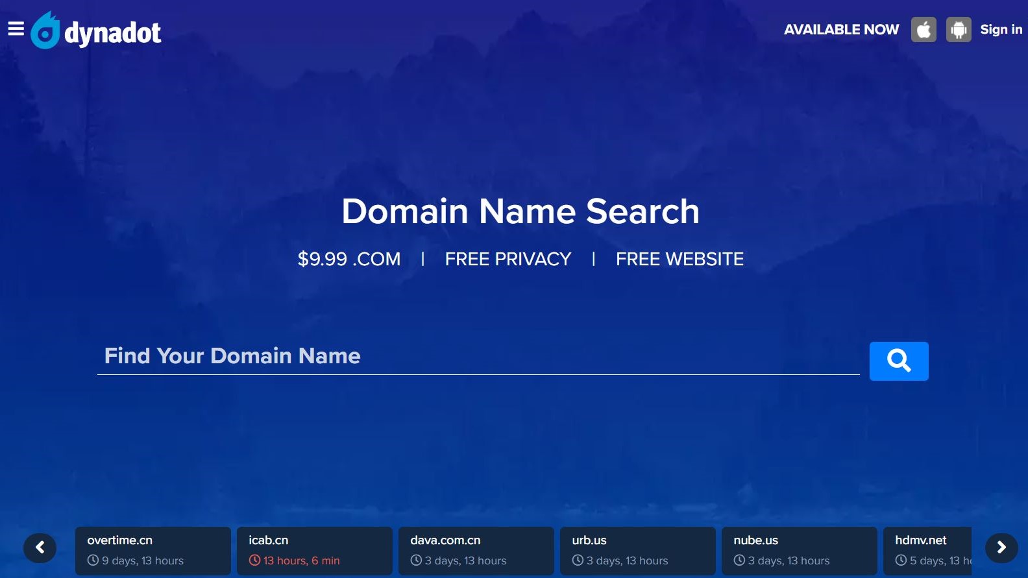
Task: Click the AVAILABLE NOW text
Action: click(x=841, y=30)
